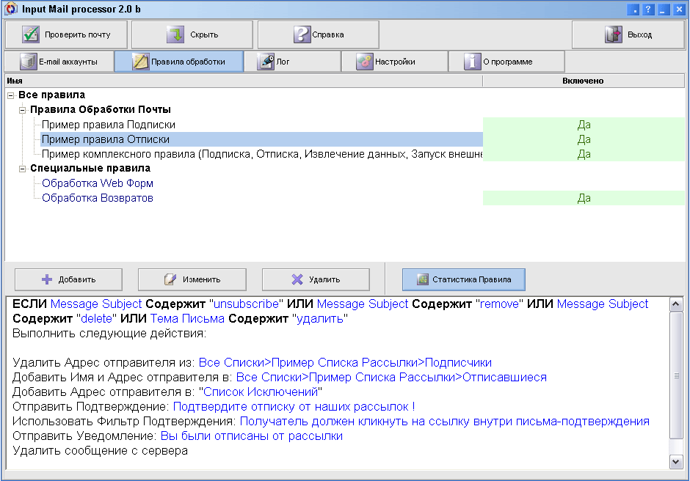Viewport: 690px width, 481px height.
Task: Click the Скрыть green arrow icon
Action: coord(175,34)
